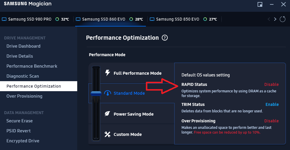The image size is (290, 150).
Task: Select Performance Optimization sidebar item
Action: pyautogui.click(x=39, y=86)
